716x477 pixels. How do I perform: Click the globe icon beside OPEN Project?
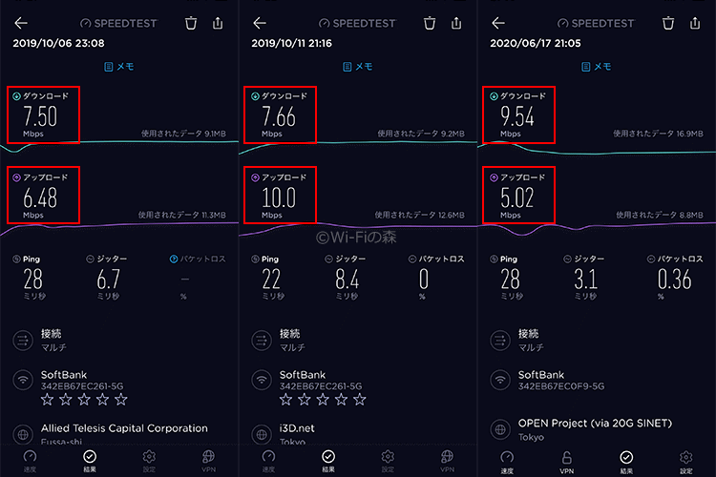[x=500, y=429]
